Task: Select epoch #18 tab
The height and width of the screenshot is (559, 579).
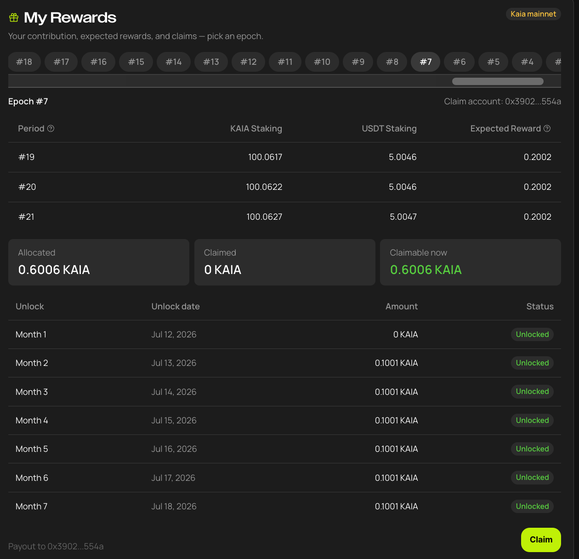Action: coord(24,62)
